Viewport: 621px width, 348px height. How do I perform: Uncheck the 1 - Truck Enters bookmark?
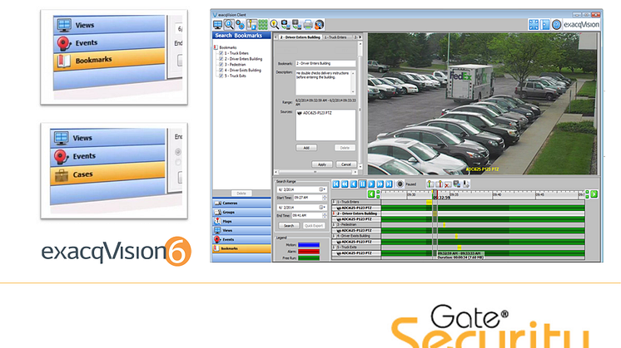pyautogui.click(x=221, y=53)
